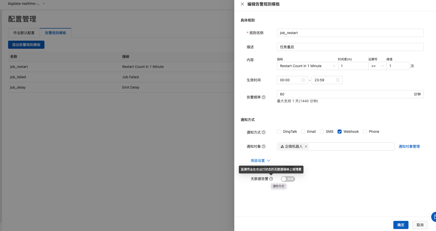
Task: Switch to the 告警规则模板 tab
Action: (56, 33)
